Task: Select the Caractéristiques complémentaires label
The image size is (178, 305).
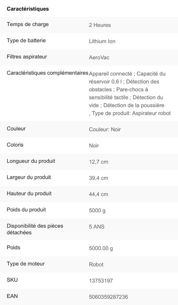Action: pos(48,73)
